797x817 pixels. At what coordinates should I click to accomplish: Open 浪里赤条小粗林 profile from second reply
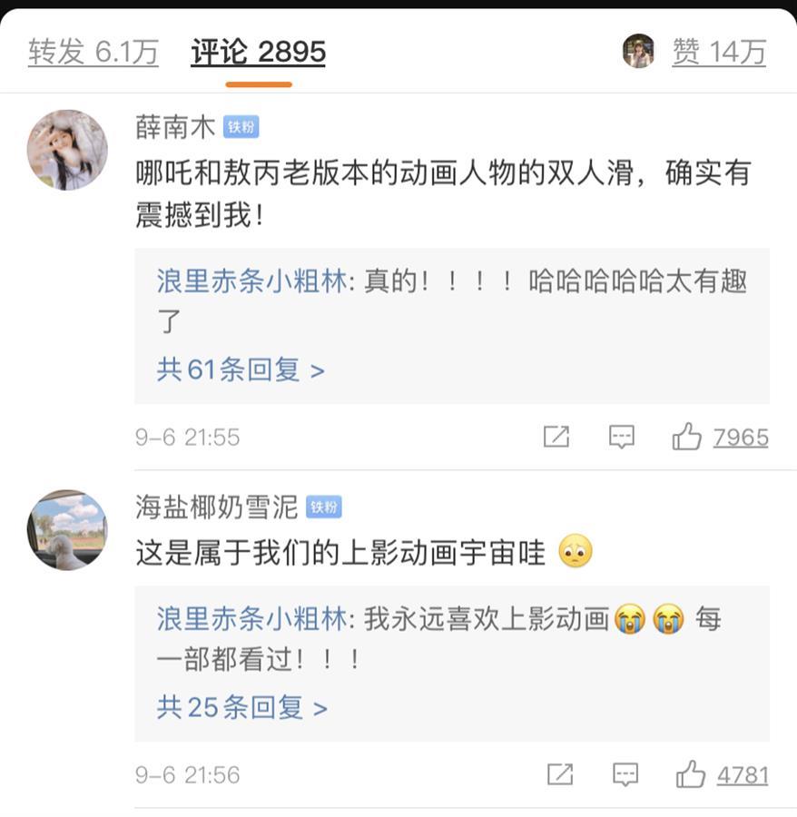[x=251, y=619]
